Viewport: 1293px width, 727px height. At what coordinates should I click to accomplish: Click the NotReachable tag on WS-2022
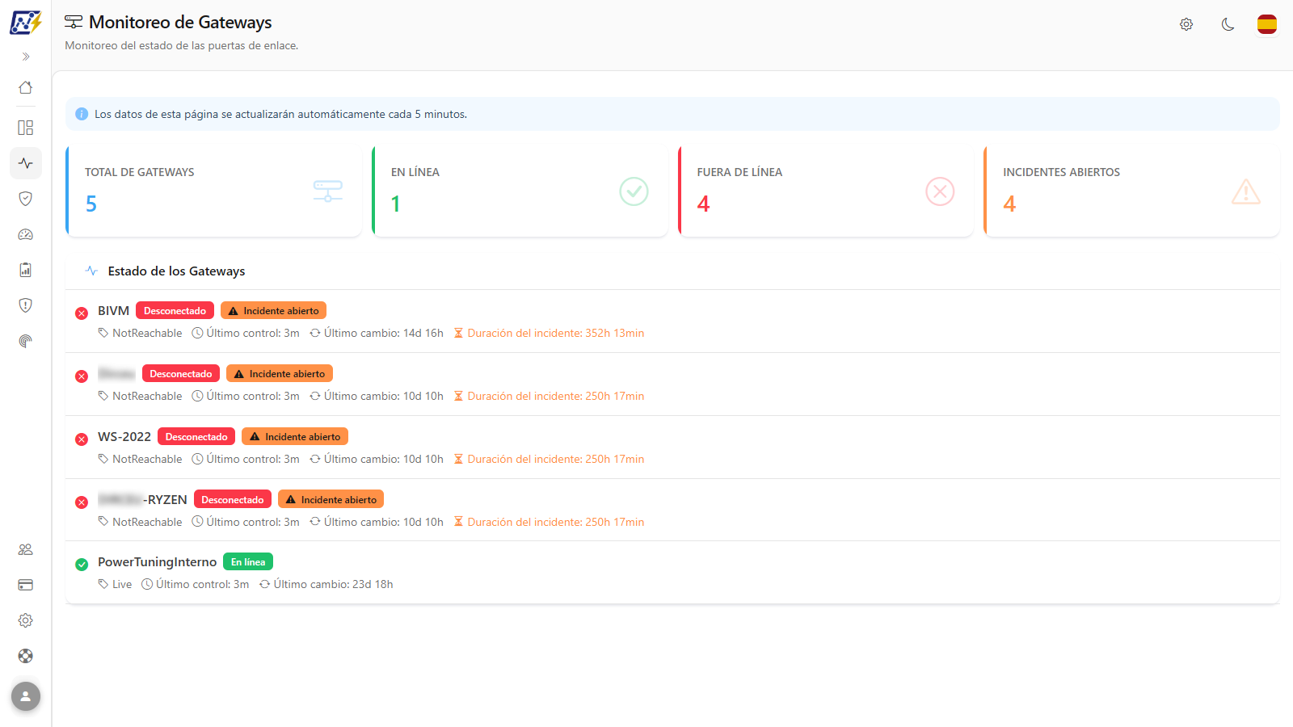(x=140, y=459)
